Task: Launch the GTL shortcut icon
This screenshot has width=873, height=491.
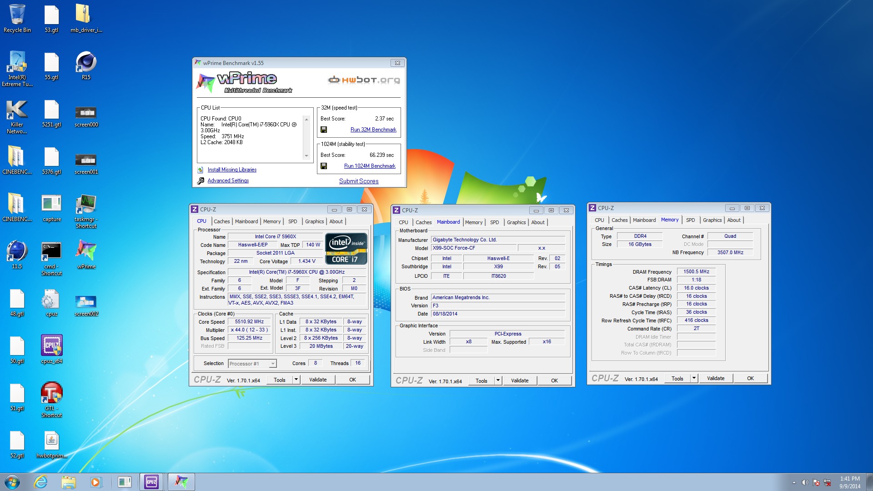Action: 51,400
